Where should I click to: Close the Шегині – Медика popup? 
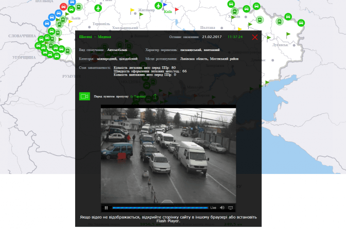[x=255, y=38]
